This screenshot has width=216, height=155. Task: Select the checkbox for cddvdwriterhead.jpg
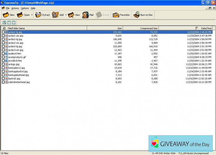[x=3, y=82]
